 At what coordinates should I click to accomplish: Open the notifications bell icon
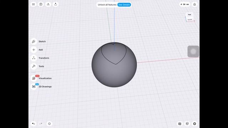(x=195, y=5)
